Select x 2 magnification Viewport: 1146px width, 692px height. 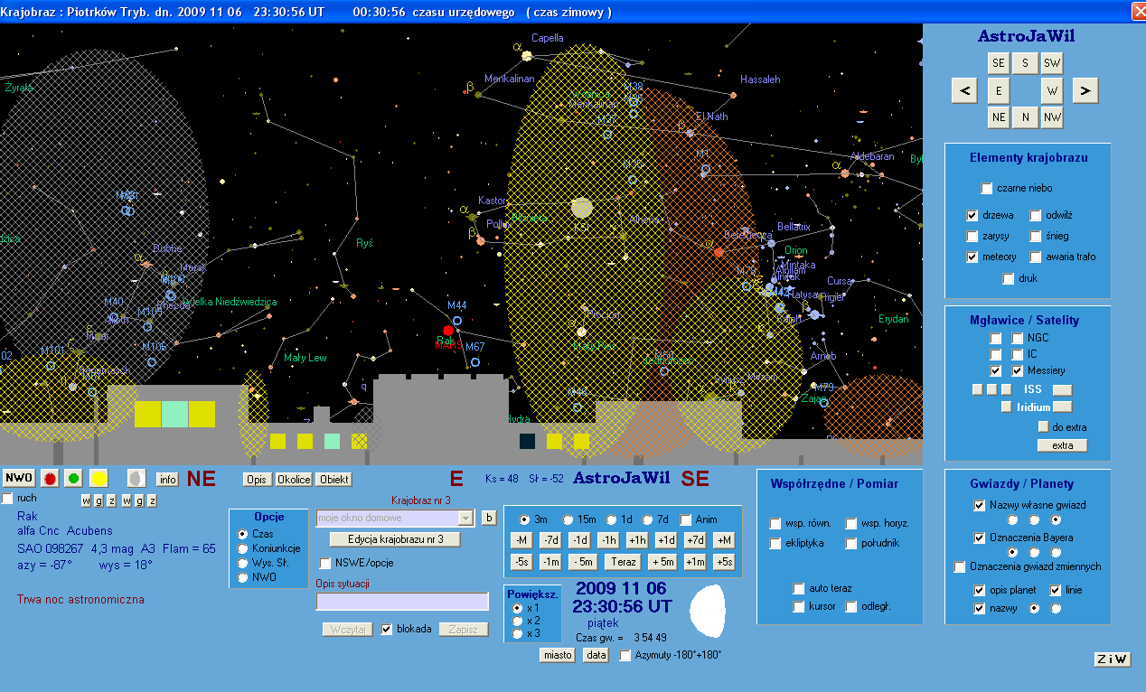[x=518, y=621]
